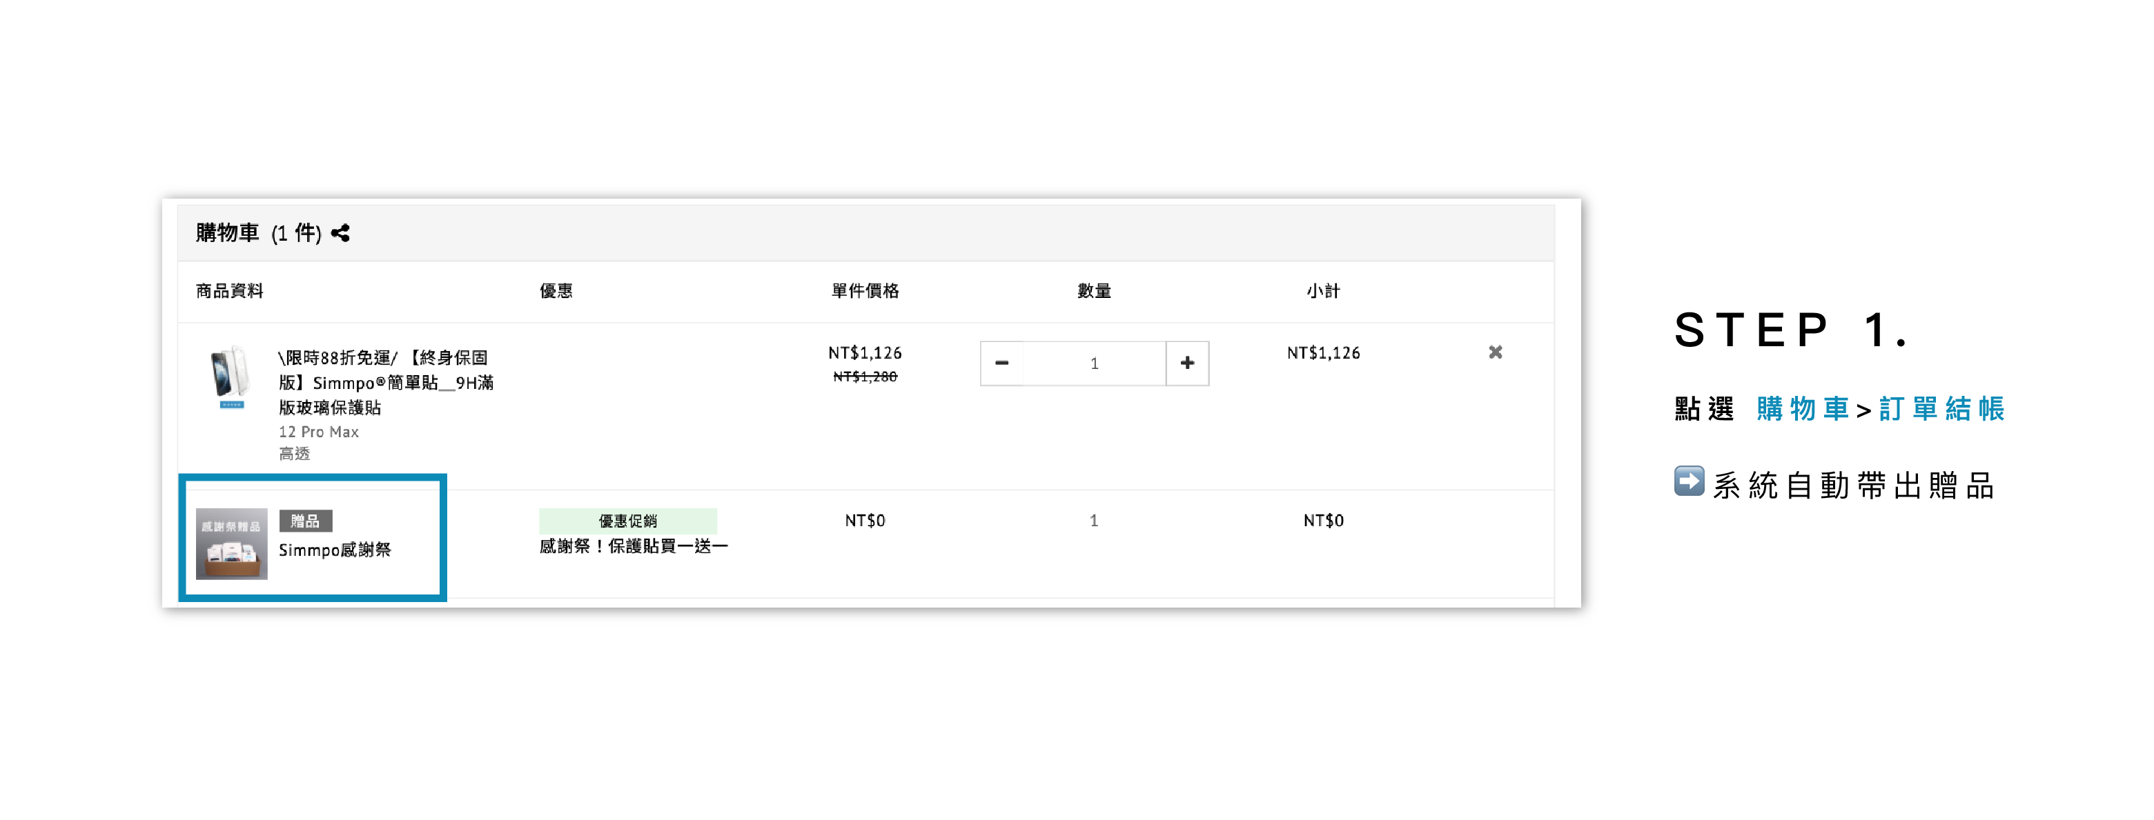Click the 優惠促銷 promotion tag
The image size is (2154, 820).
627,521
